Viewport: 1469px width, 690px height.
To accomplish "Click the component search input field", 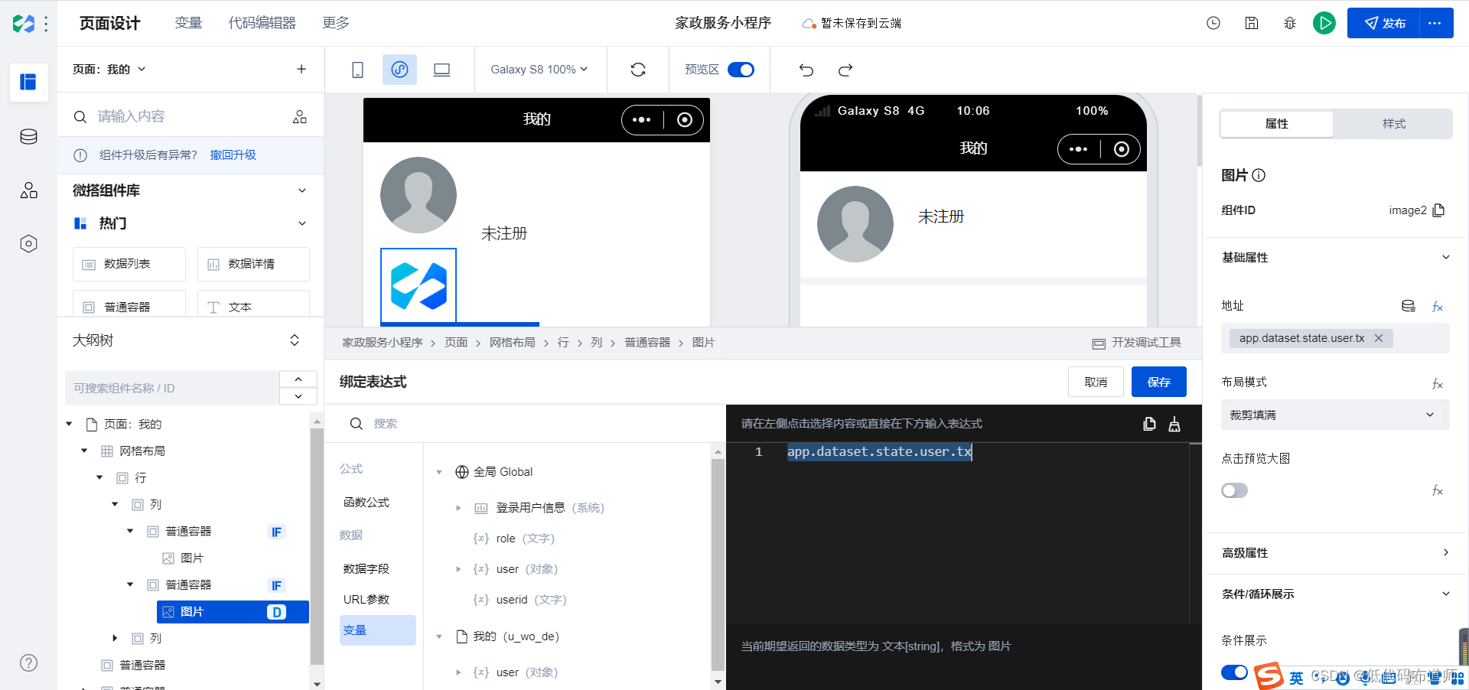I will 180,116.
